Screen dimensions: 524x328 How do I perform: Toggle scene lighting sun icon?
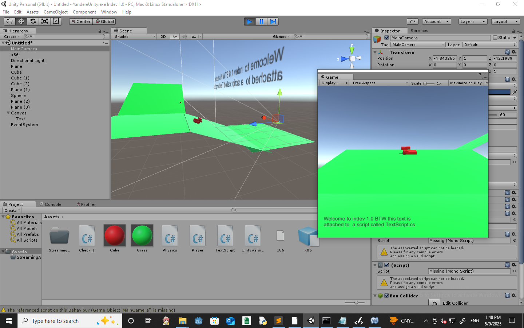click(x=175, y=36)
